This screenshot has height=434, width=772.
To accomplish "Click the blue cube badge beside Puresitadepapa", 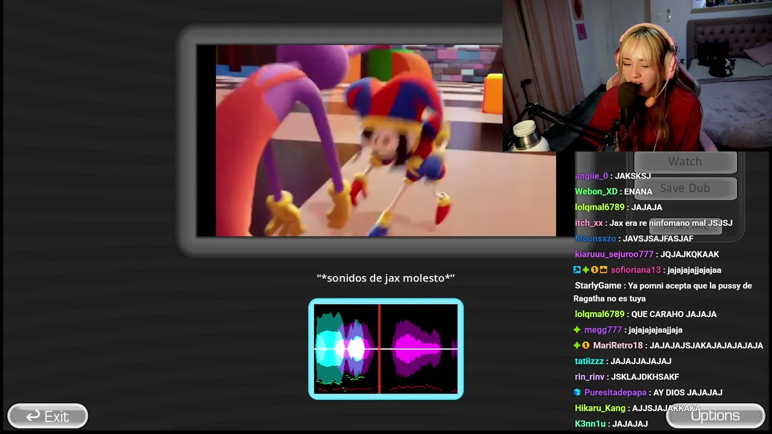I will 577,392.
